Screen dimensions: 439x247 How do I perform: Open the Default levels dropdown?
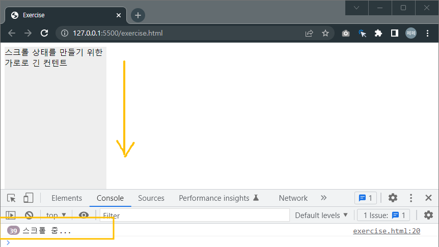coord(321,215)
